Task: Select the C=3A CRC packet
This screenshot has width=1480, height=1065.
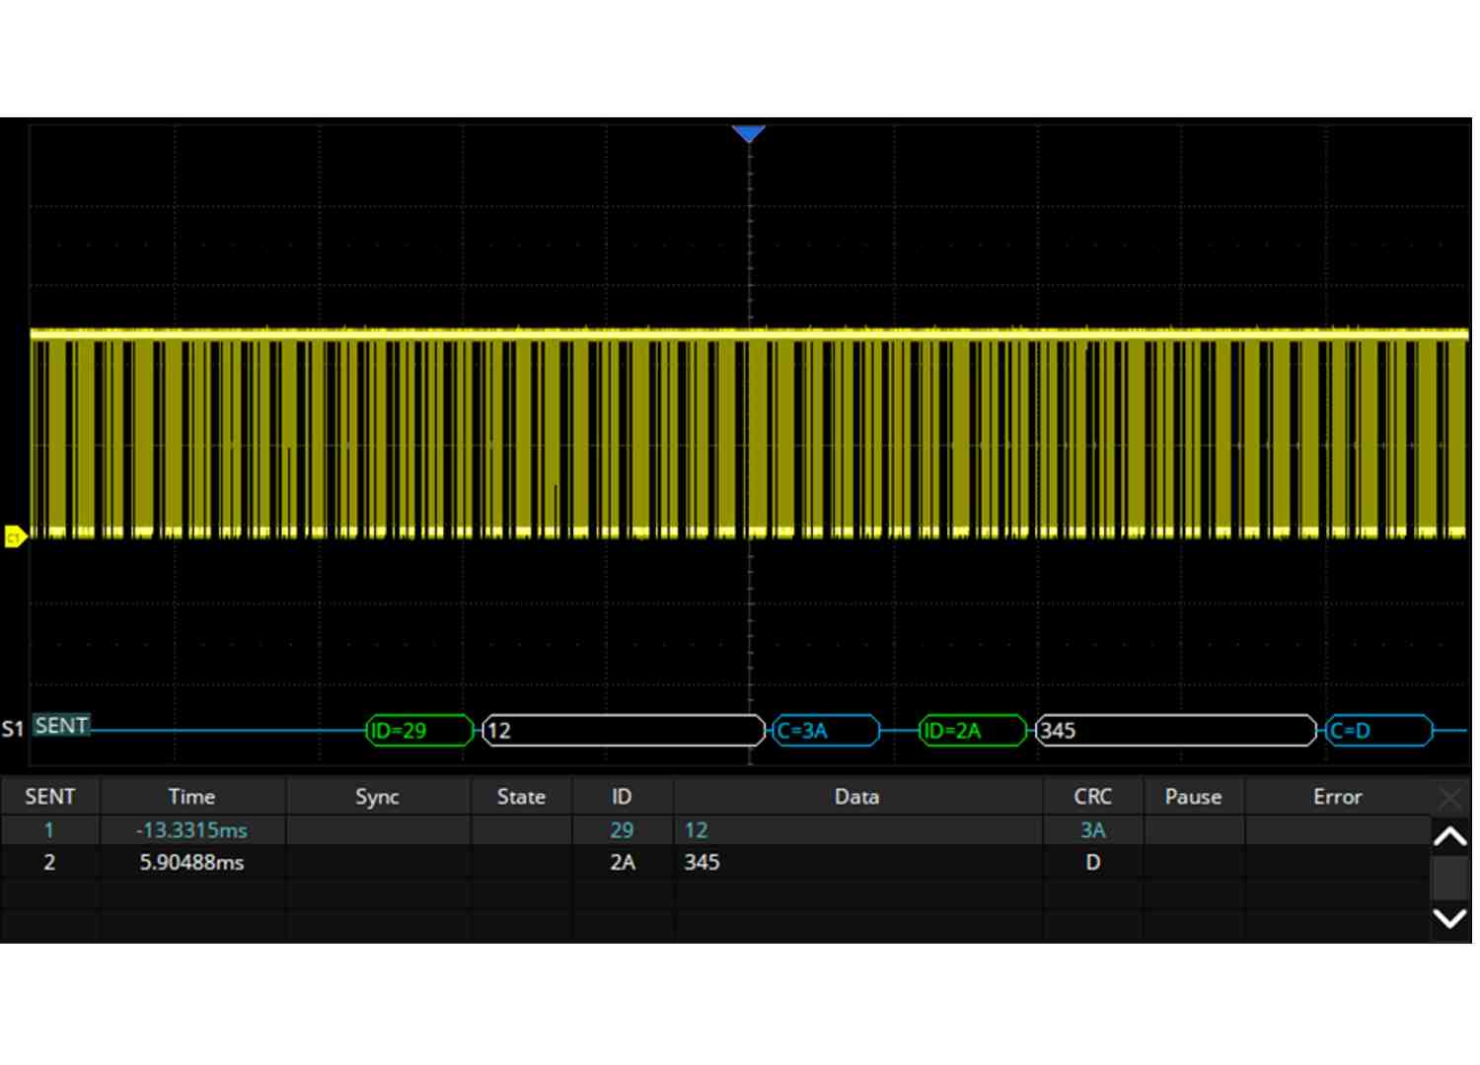Action: click(825, 731)
